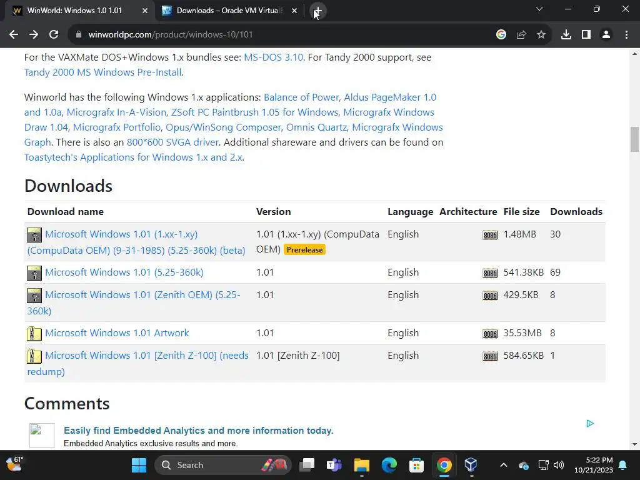Click the site lock icon in address bar
Viewport: 640px width, 480px height.
[79, 35]
